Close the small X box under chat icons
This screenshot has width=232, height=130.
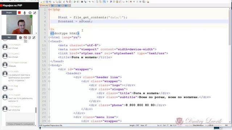click(25, 41)
